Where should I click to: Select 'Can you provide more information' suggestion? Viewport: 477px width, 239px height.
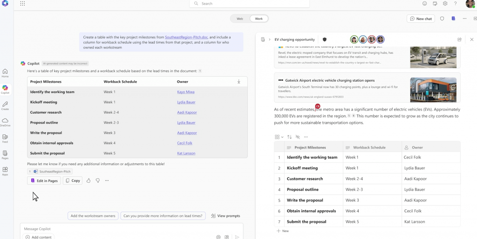[x=163, y=216]
